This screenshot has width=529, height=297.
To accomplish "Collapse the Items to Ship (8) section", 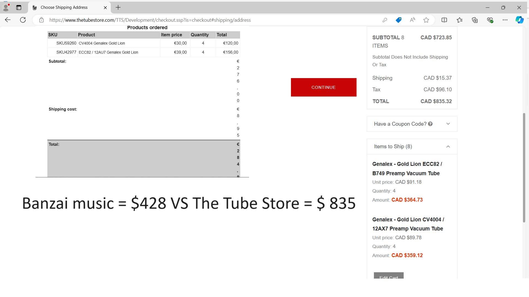I will point(412,147).
